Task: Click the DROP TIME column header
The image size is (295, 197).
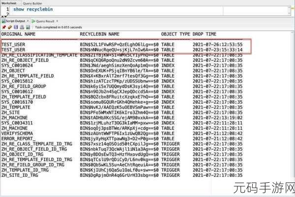Action: (x=205, y=34)
